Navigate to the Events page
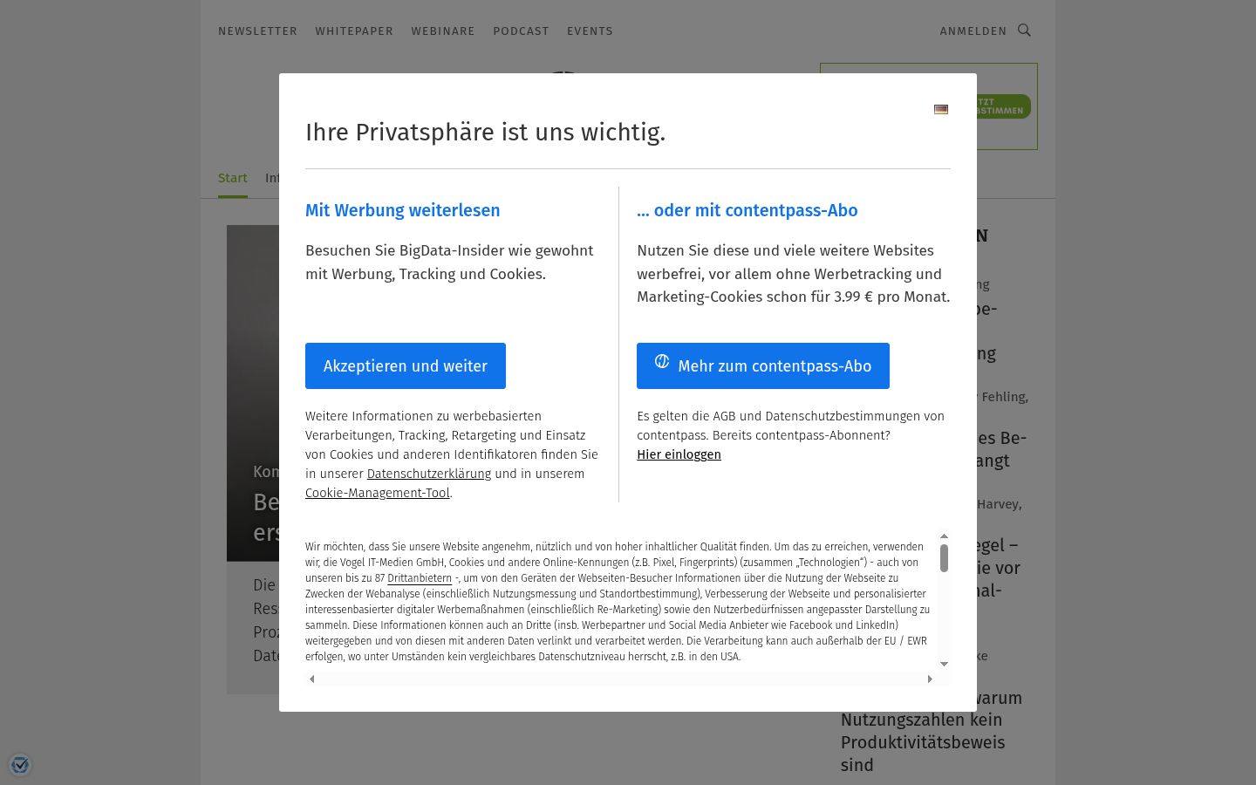1256x785 pixels. click(x=590, y=31)
